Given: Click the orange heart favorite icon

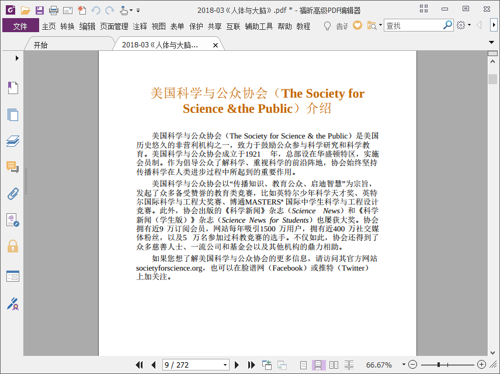Looking at the screenshot, I should (x=357, y=25).
